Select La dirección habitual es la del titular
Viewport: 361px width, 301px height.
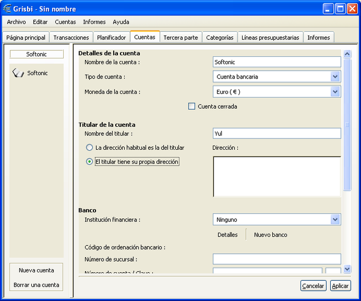coord(89,148)
